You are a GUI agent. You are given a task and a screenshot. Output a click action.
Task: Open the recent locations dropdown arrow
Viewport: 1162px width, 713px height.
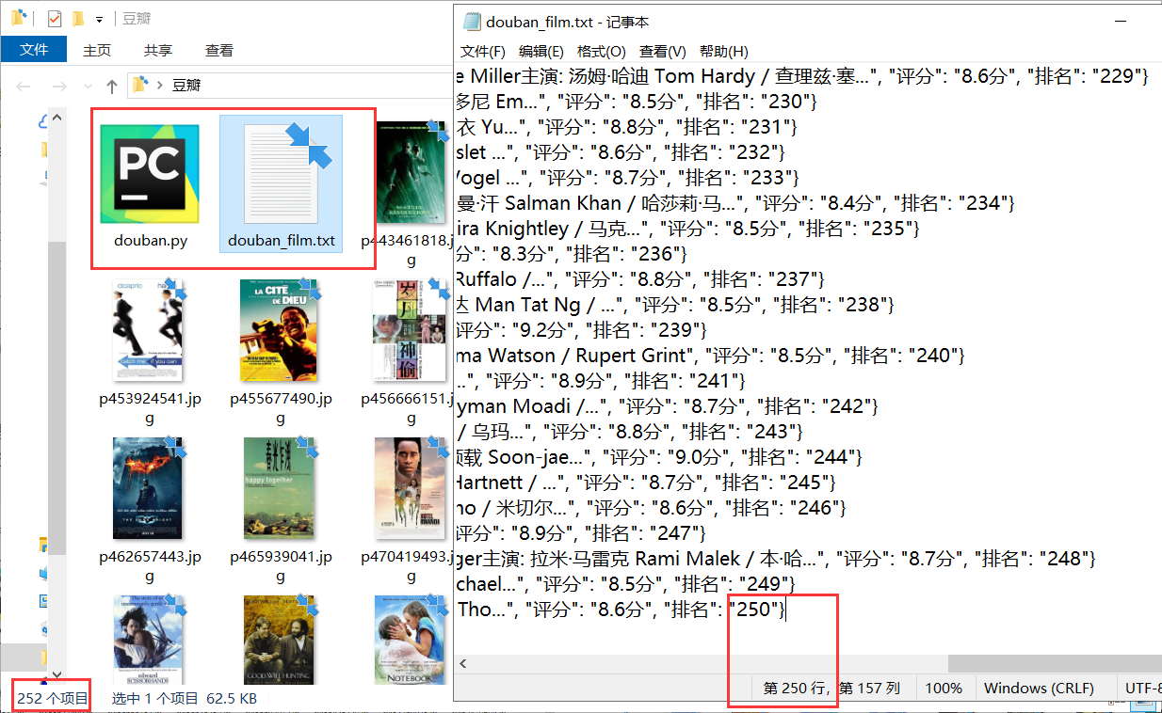(x=87, y=87)
